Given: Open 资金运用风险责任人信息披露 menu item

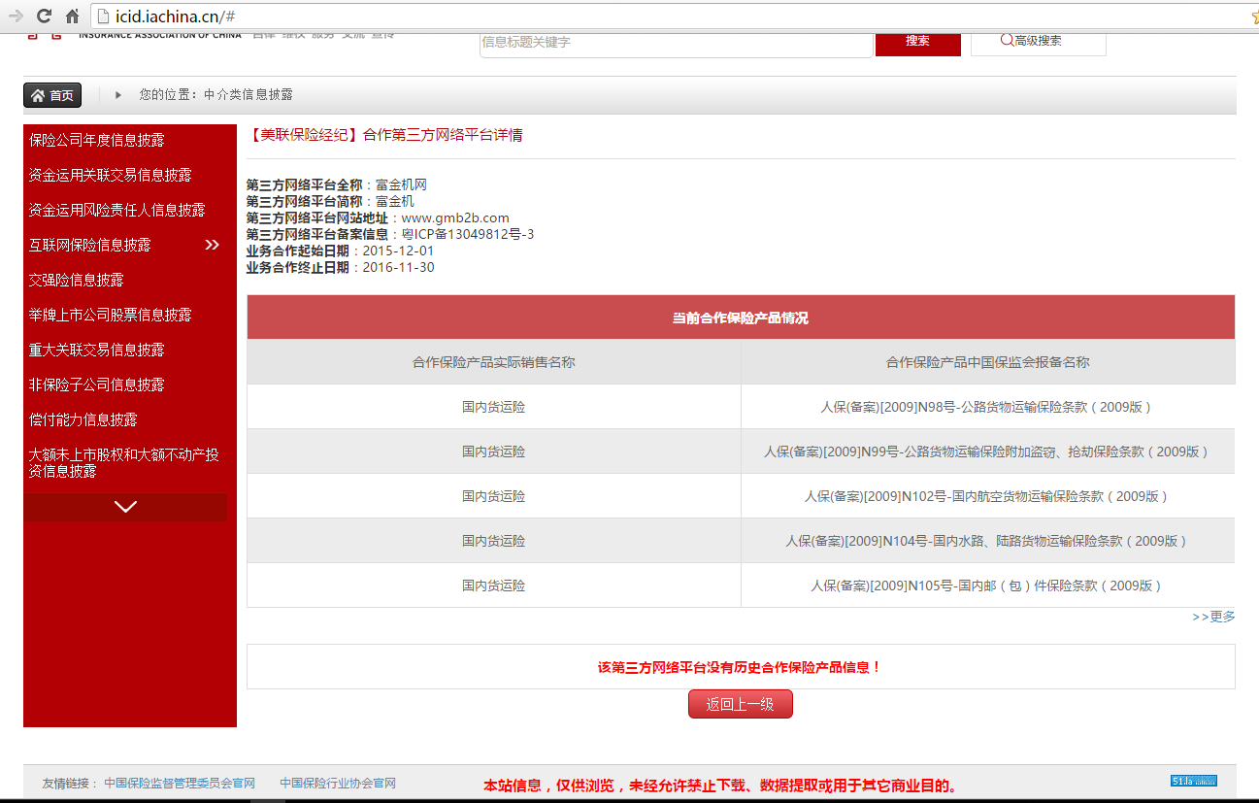Looking at the screenshot, I should (117, 210).
